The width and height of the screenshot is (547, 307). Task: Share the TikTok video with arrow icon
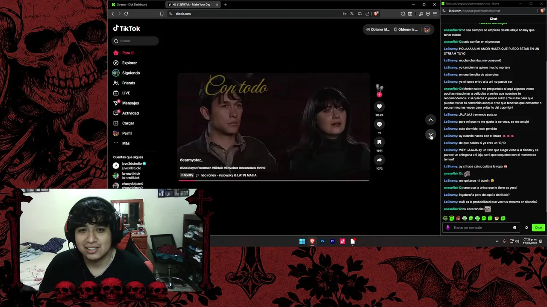pyautogui.click(x=379, y=160)
